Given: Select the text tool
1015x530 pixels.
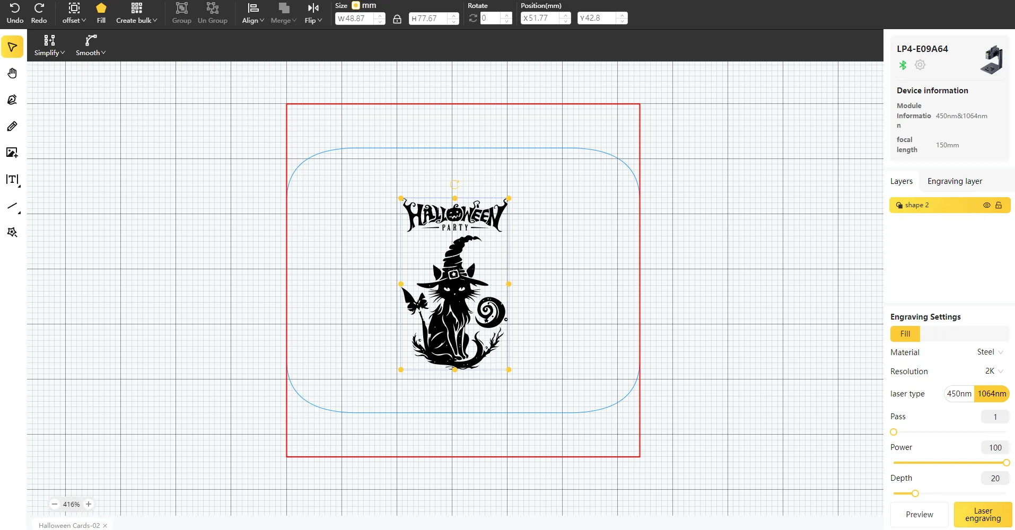Looking at the screenshot, I should pos(12,180).
